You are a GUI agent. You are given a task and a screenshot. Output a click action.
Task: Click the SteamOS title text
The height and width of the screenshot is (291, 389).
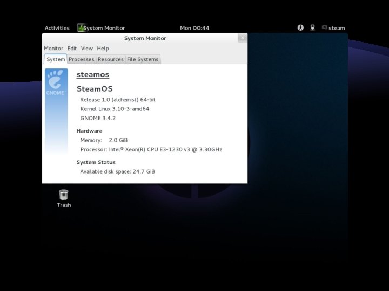pos(95,88)
